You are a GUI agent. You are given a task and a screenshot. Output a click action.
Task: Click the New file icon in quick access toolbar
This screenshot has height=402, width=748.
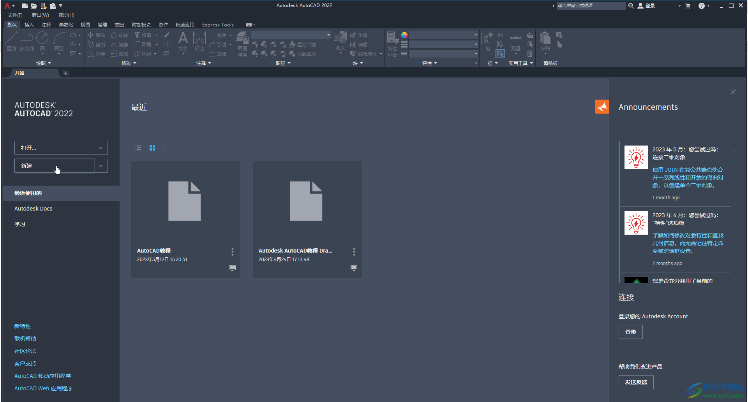point(25,6)
